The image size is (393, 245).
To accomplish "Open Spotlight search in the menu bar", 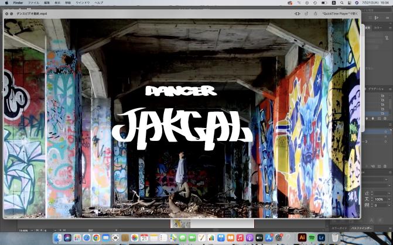I will [x=342, y=3].
